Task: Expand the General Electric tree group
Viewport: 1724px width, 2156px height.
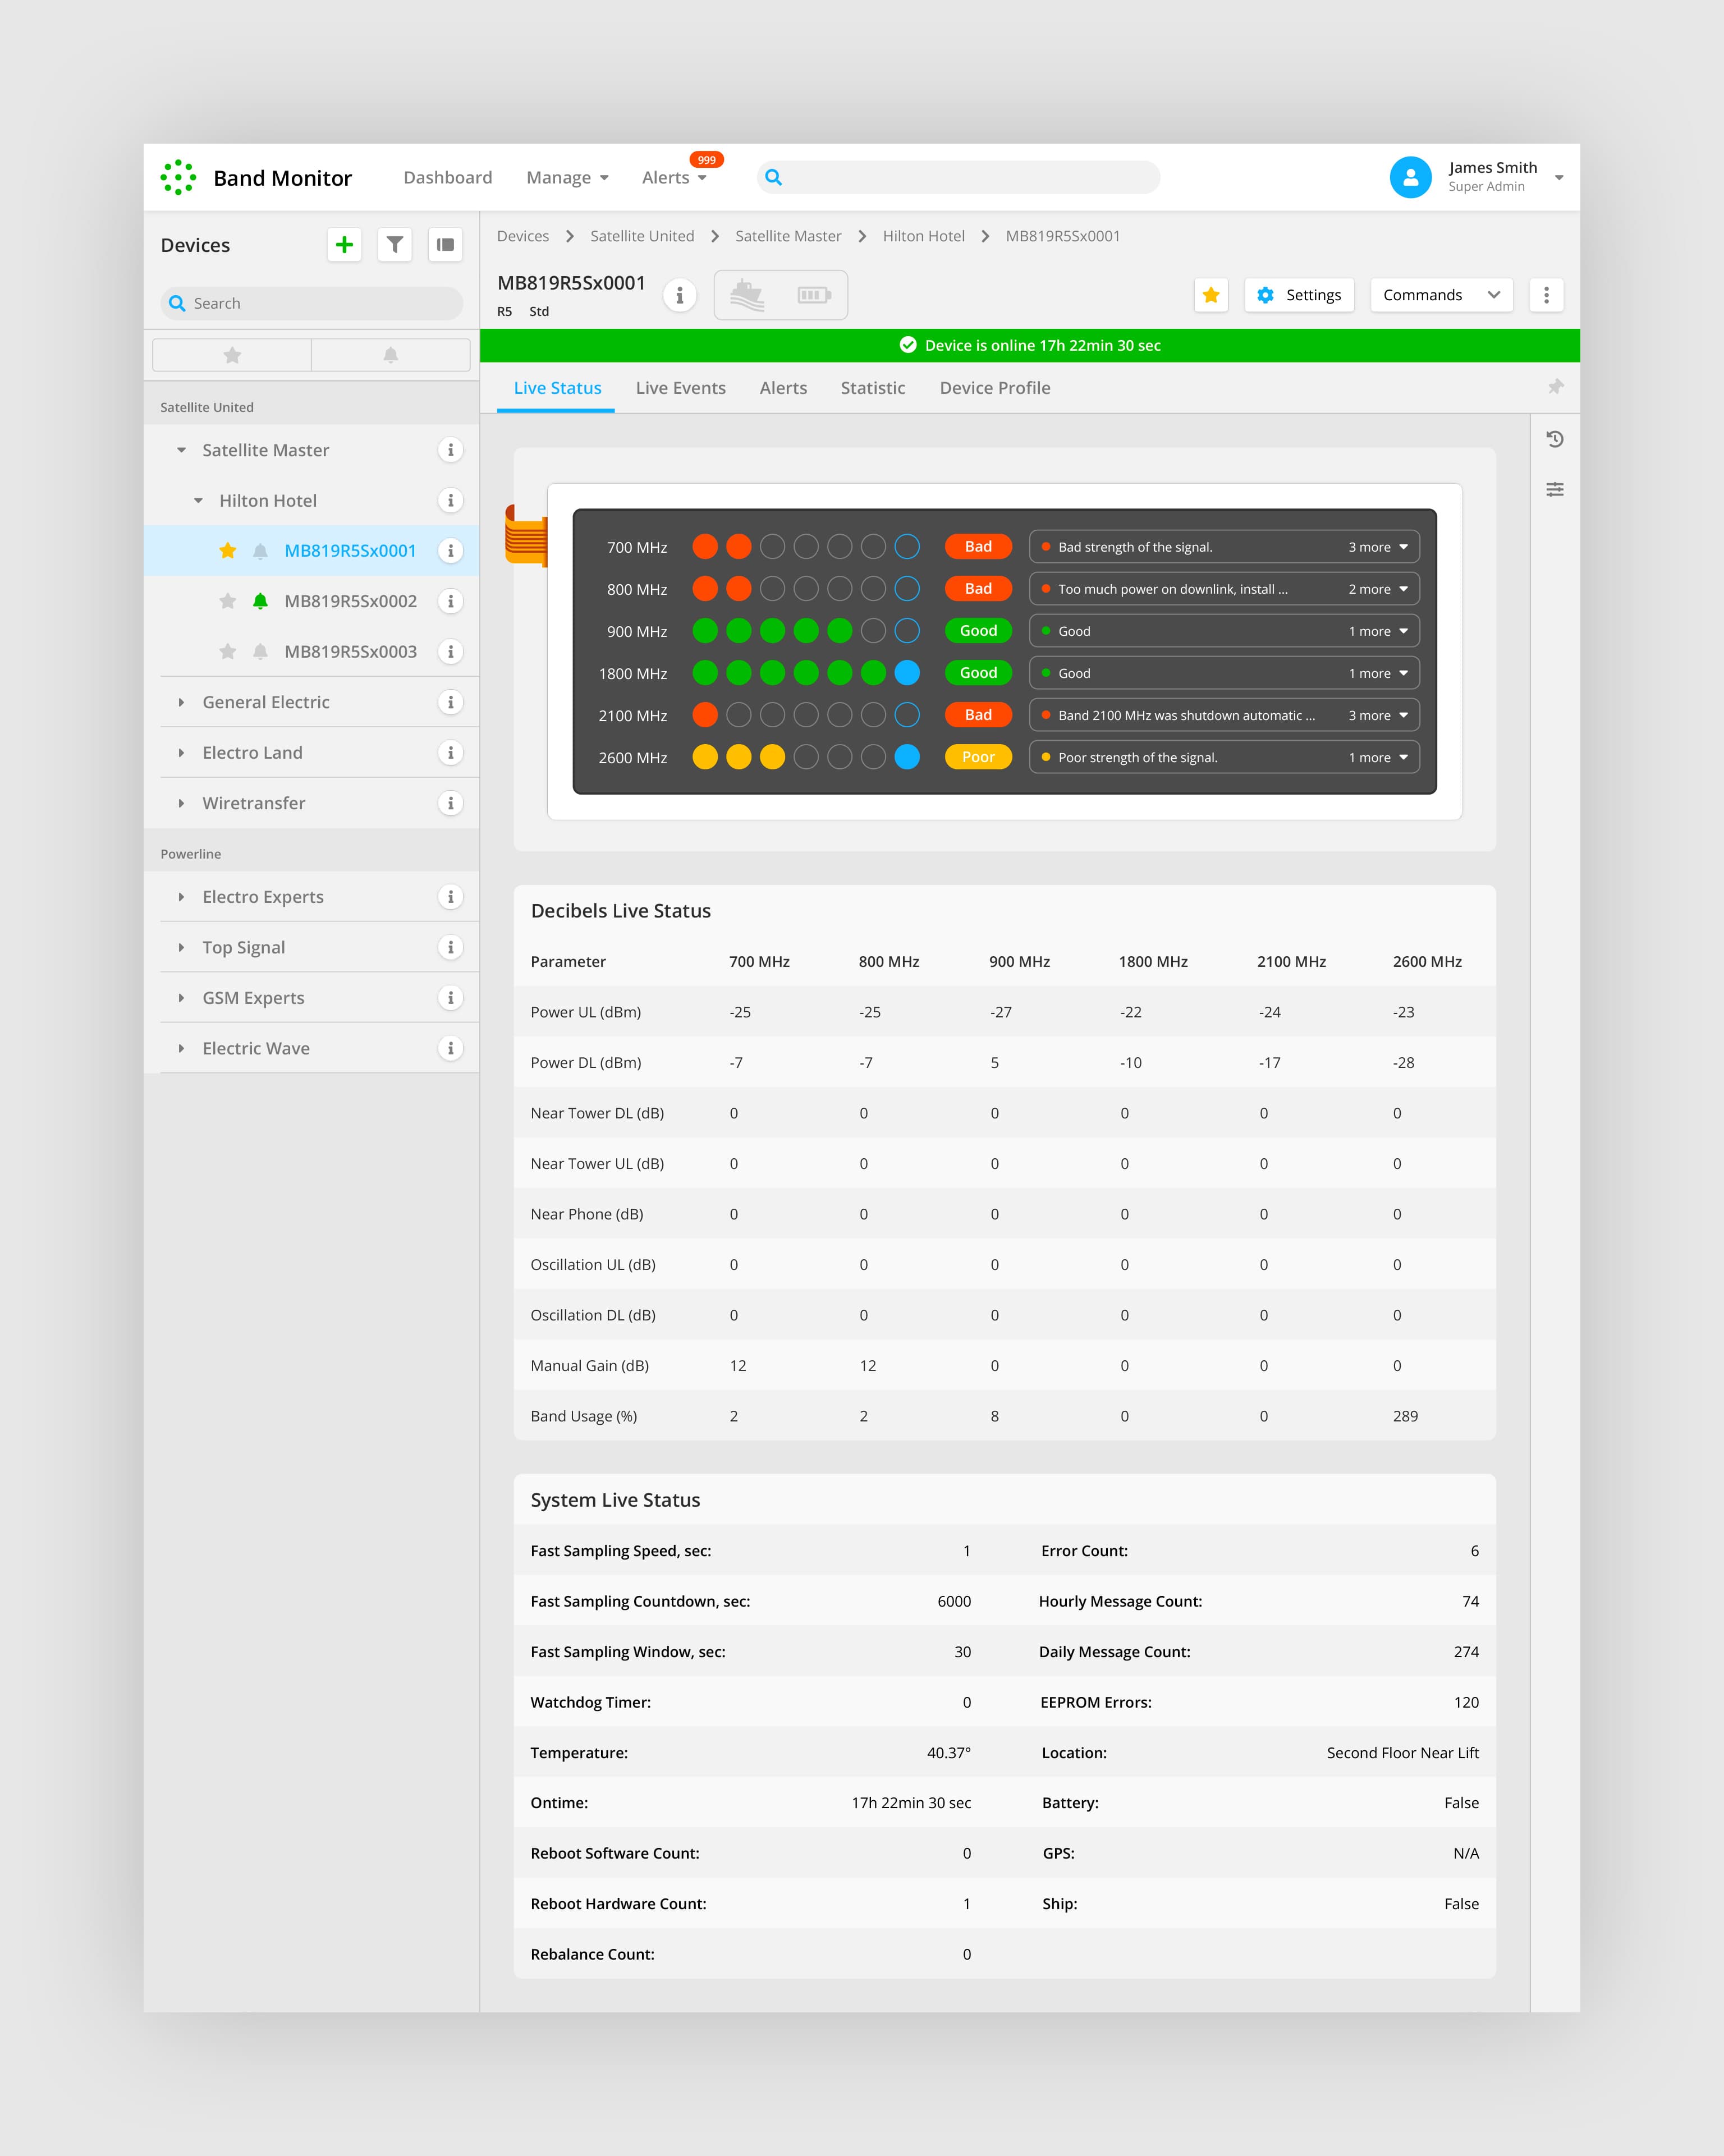Action: (181, 702)
